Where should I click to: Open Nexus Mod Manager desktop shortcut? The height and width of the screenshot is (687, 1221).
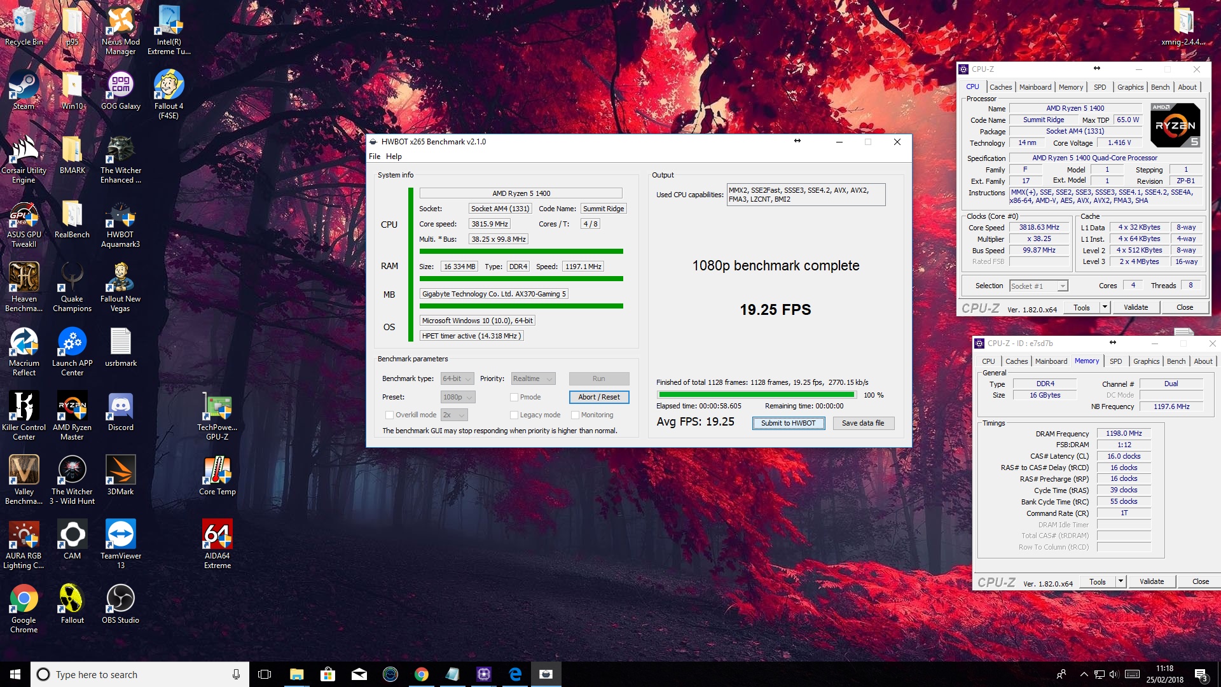120,30
